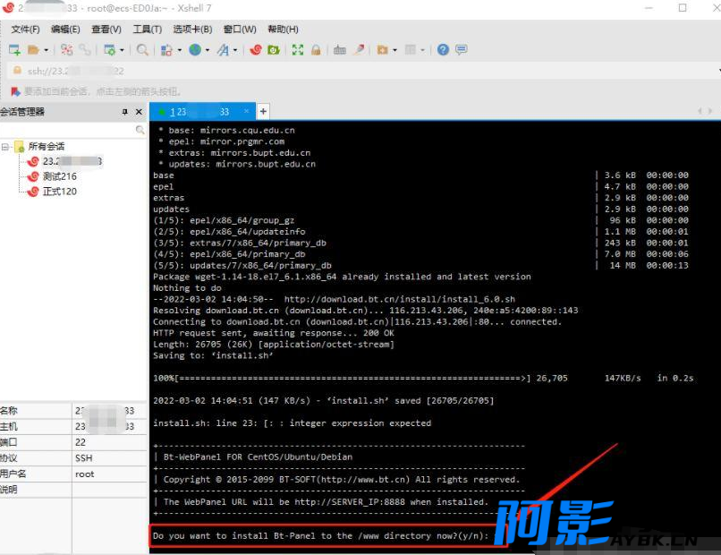The height and width of the screenshot is (555, 721).
Task: Click the session manager search box
Action: [x=68, y=130]
